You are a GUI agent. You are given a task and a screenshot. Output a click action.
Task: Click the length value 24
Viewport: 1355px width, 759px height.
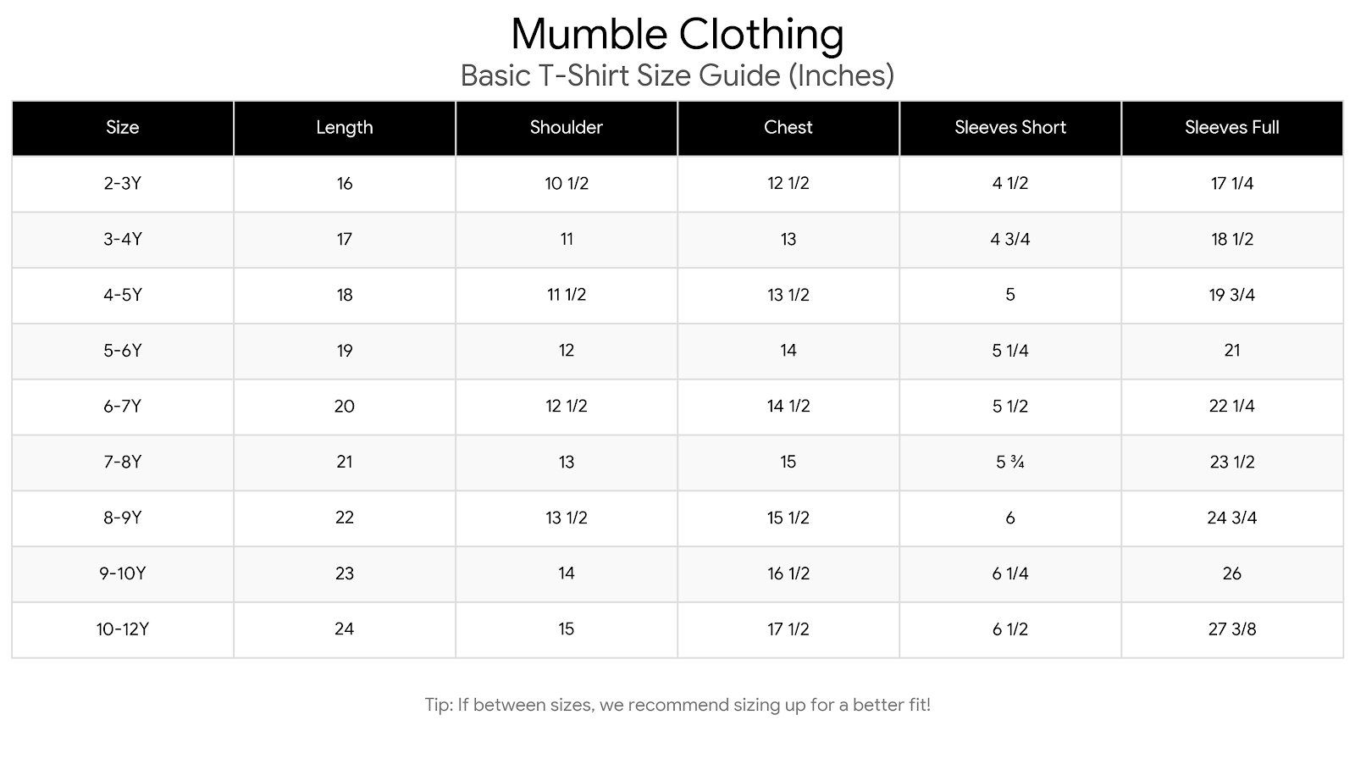345,629
